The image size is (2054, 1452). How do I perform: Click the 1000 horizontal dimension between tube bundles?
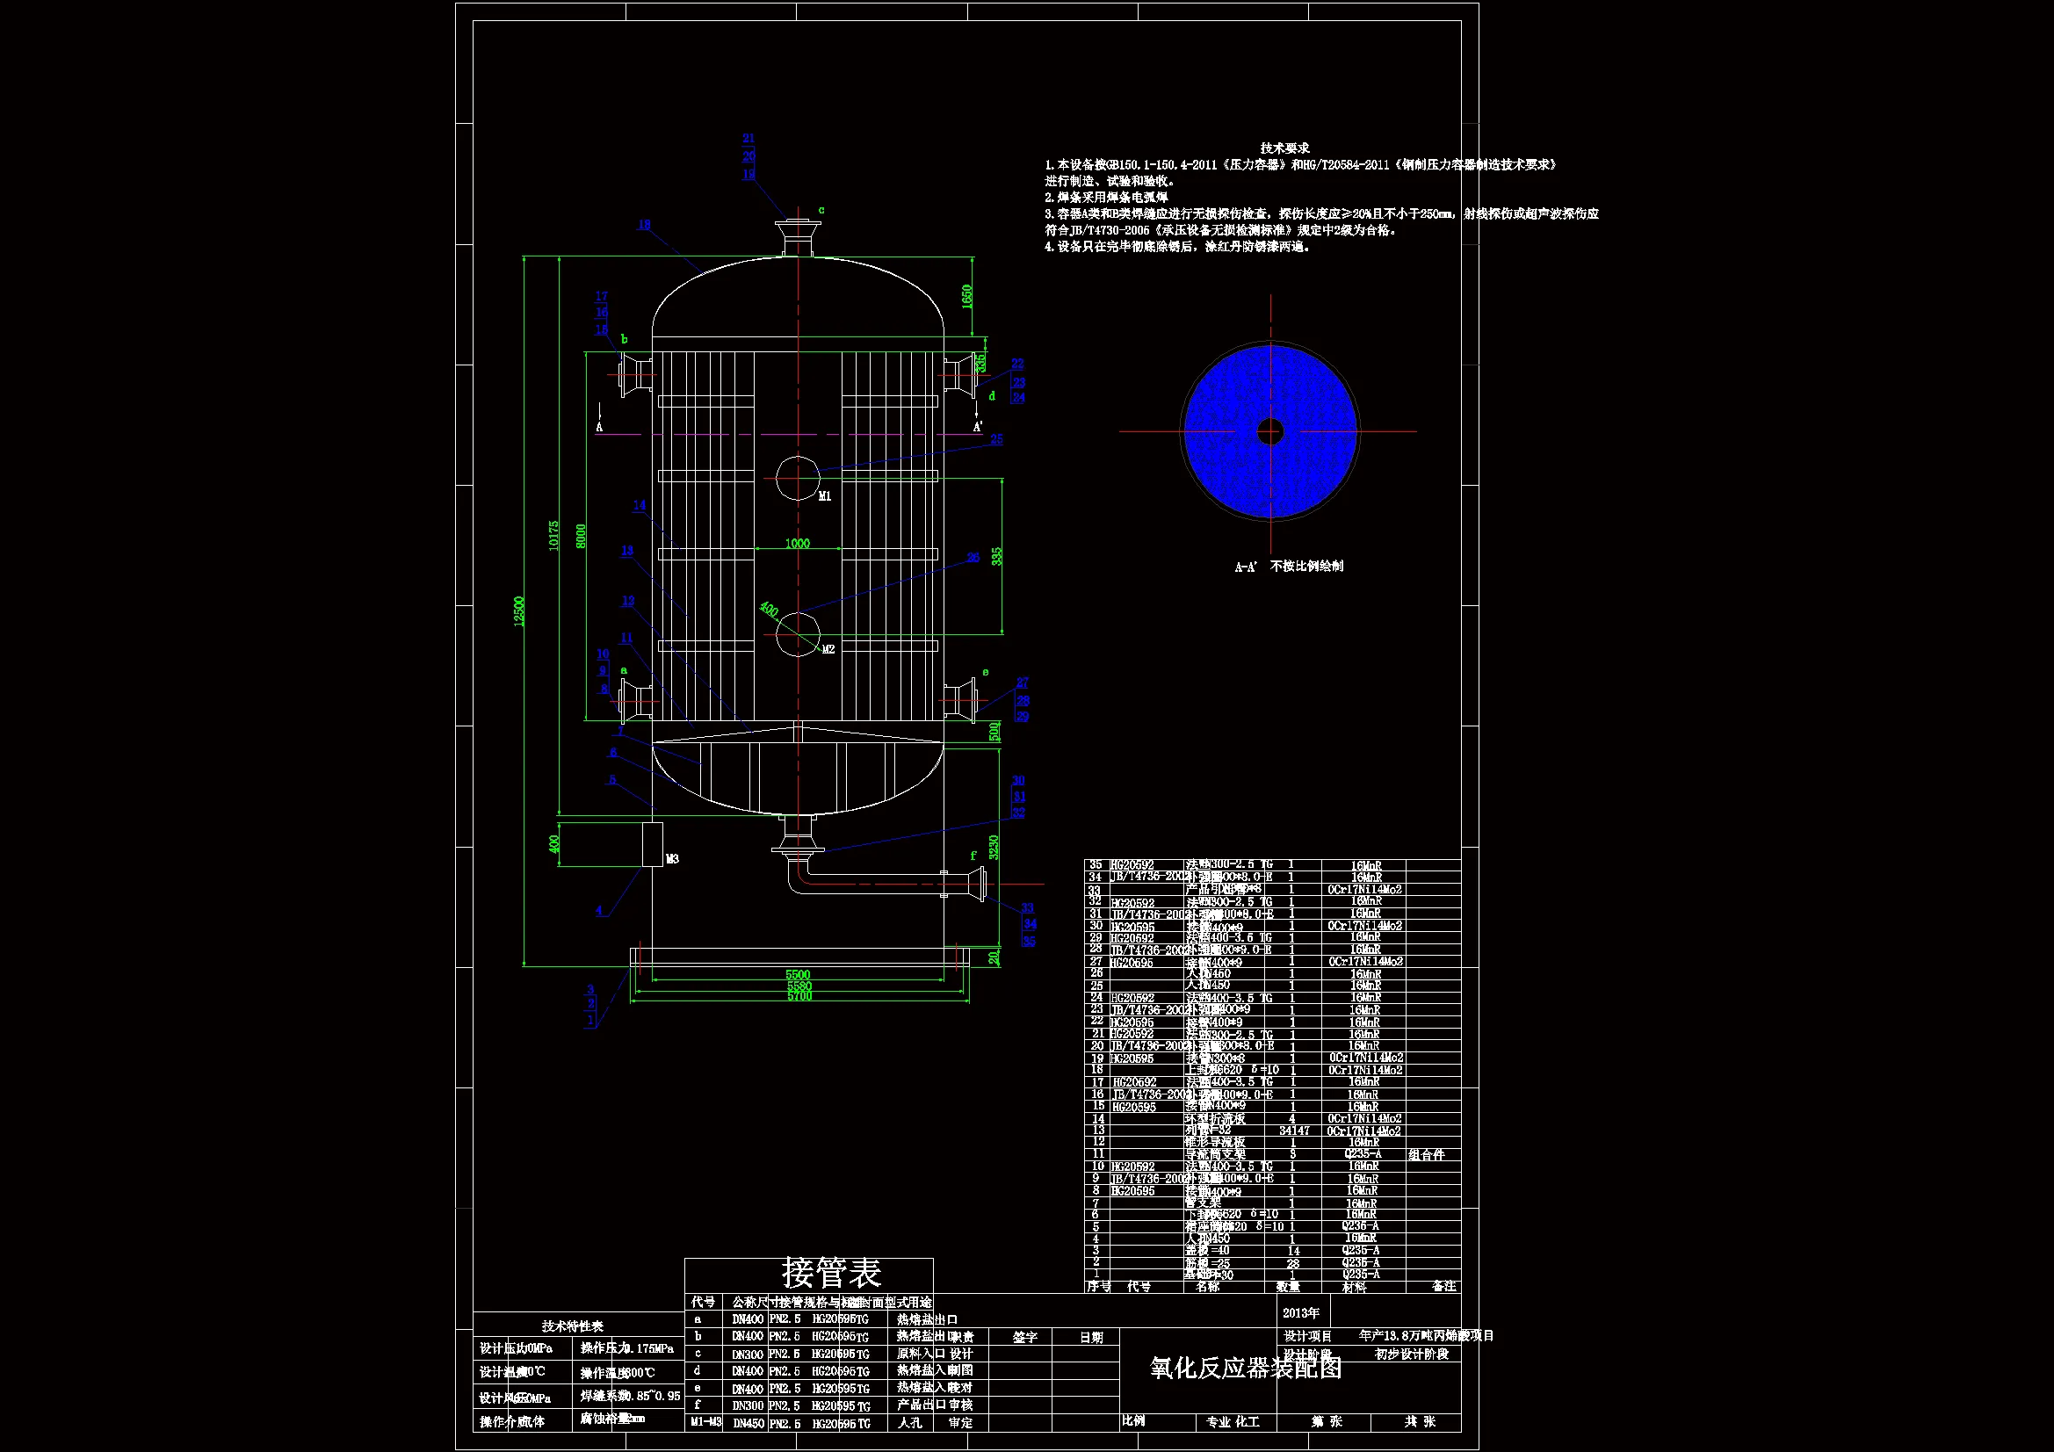pyautogui.click(x=797, y=543)
